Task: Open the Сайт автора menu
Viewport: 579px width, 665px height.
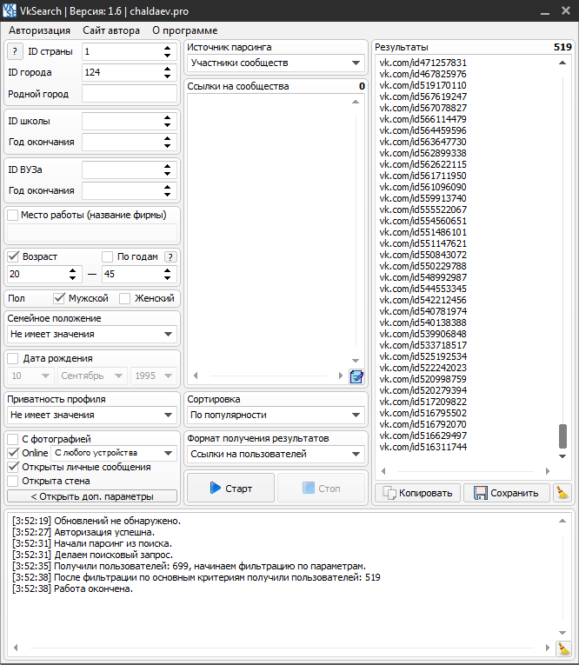Action: click(x=111, y=30)
